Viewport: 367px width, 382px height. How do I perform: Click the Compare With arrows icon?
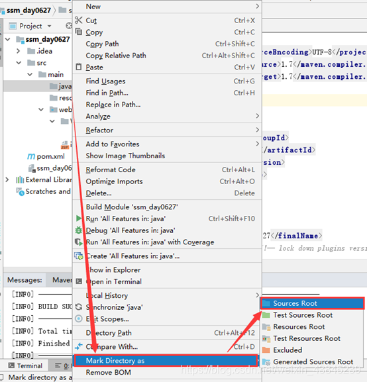pyautogui.click(x=79, y=346)
